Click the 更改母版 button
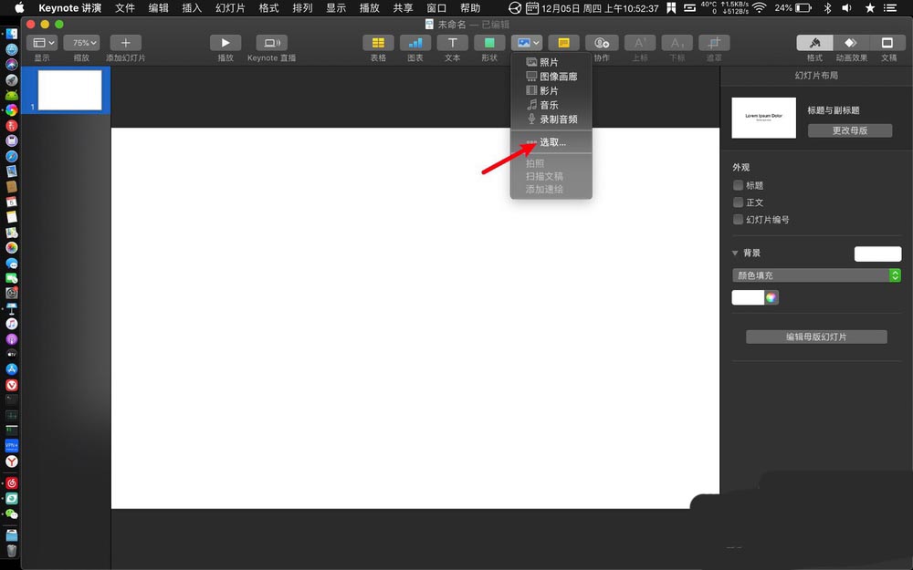 coord(849,130)
